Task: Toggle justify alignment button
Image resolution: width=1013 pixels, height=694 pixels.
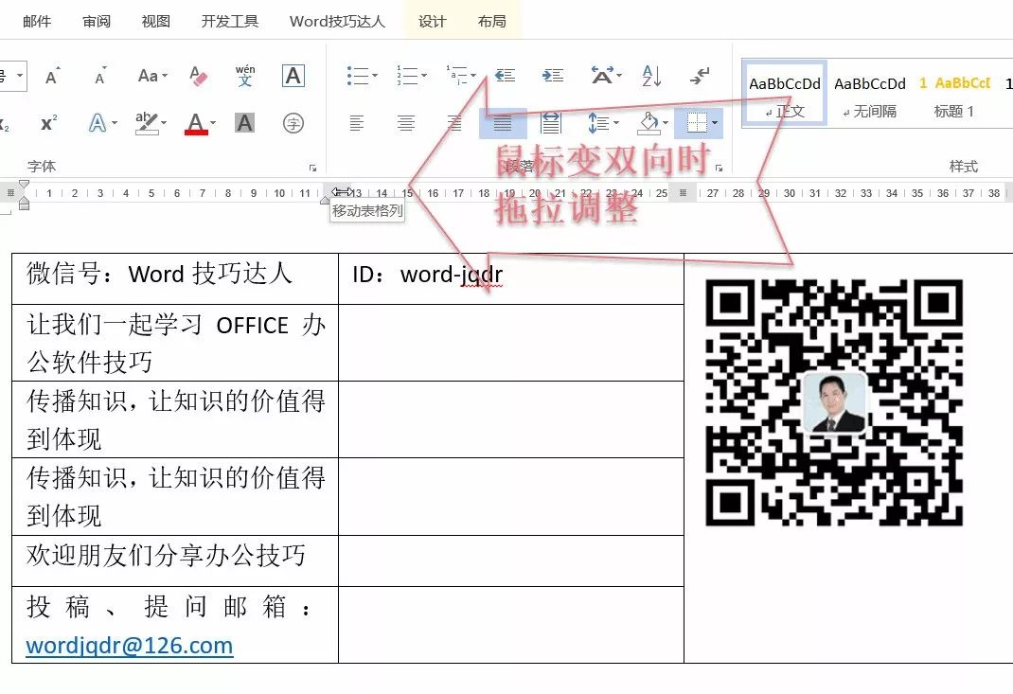Action: 503,123
